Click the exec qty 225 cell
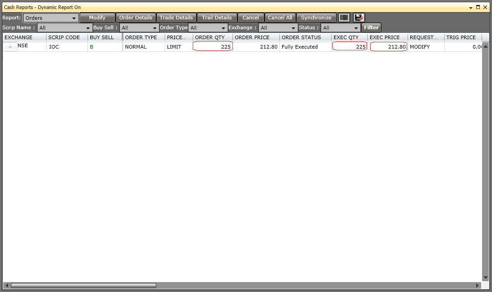Image resolution: width=492 pixels, height=292 pixels. [349, 47]
